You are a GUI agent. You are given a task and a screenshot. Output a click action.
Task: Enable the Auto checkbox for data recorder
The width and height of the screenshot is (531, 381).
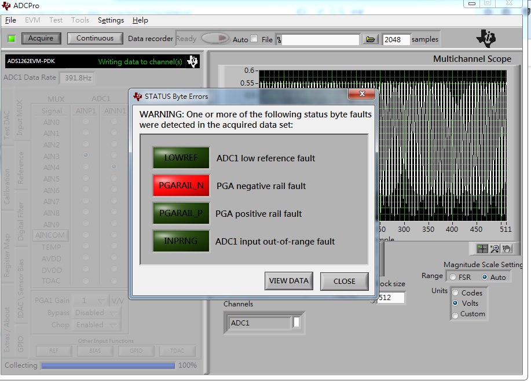point(254,39)
